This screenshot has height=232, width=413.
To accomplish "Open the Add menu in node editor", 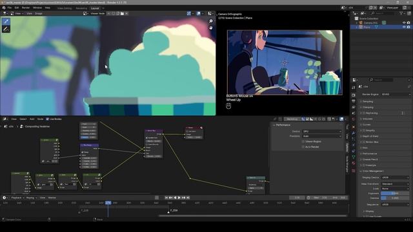I will 32,119.
